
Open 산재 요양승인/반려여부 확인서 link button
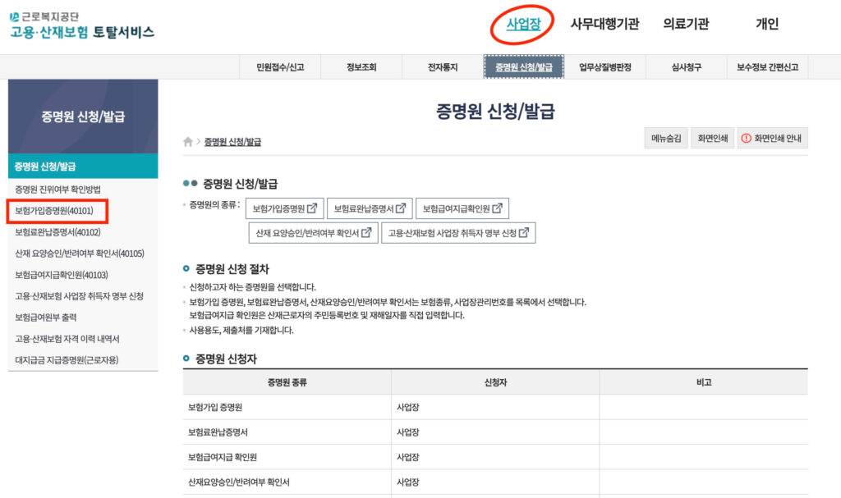(x=313, y=233)
